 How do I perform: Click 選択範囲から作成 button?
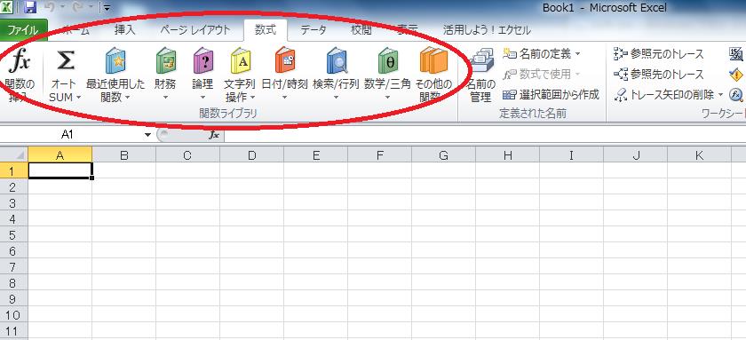(551, 95)
